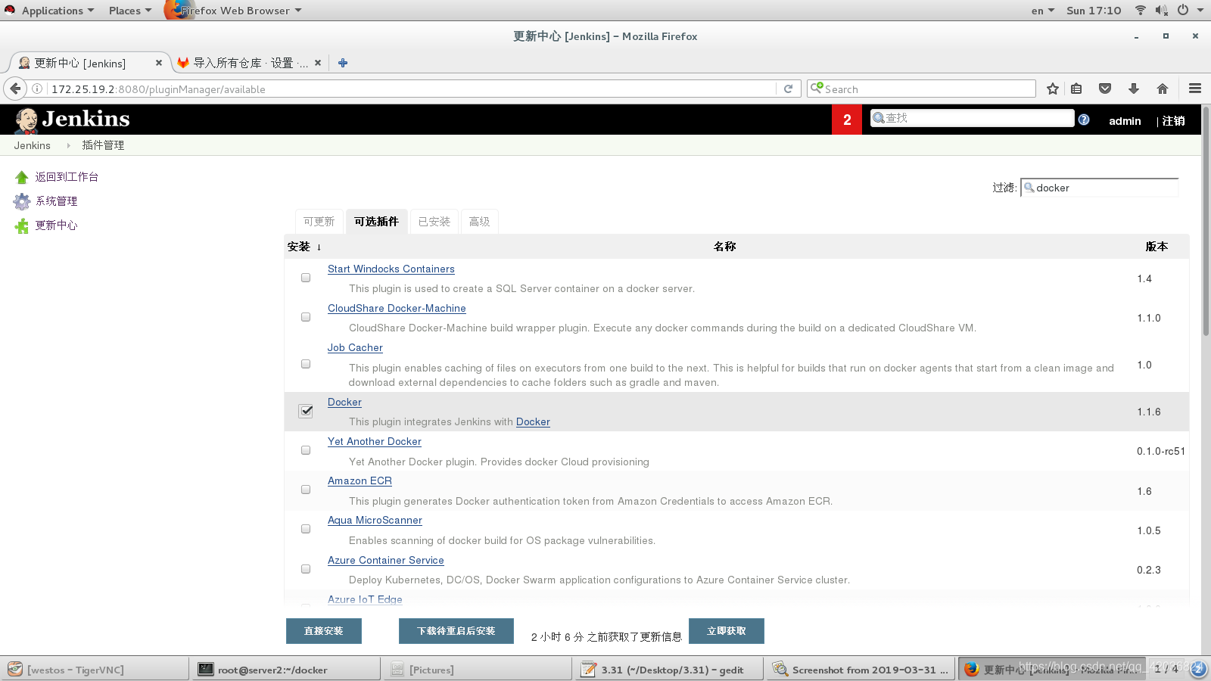
Task: Switch to the 已安装 tab
Action: point(434,222)
